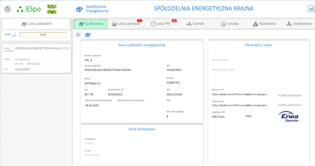Click the Nazwa spółdzielni field value
Screen dimensions: 315x166
point(108,70)
